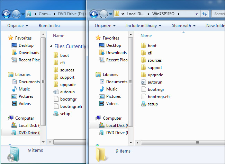Collapse the Files Currently on the Disc group

[51, 46]
